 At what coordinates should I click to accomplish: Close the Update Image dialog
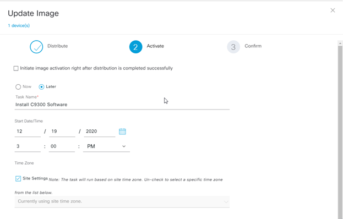click(333, 10)
